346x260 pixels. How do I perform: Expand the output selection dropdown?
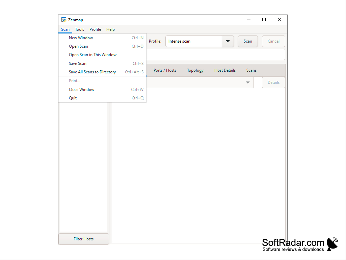247,82
